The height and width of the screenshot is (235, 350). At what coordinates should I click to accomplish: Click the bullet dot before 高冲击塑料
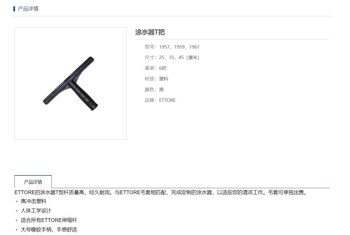coord(16,202)
